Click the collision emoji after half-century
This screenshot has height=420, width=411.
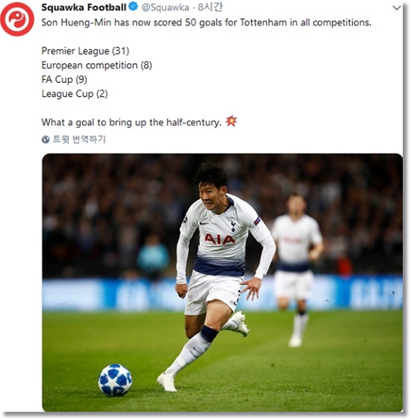click(231, 121)
